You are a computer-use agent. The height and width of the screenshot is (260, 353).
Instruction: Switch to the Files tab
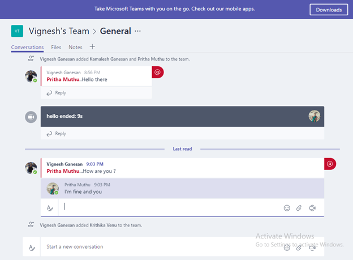[x=56, y=47]
